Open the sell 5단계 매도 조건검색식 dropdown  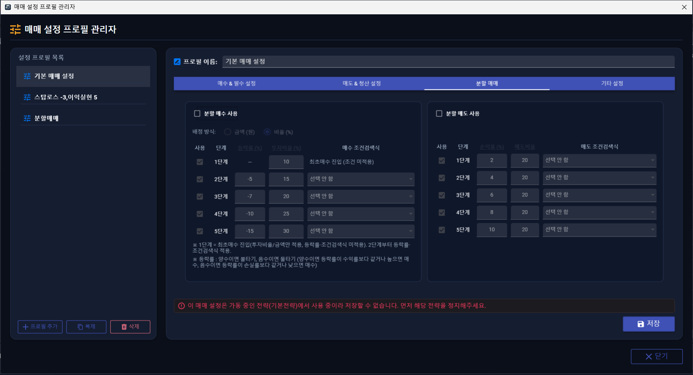[x=599, y=230]
